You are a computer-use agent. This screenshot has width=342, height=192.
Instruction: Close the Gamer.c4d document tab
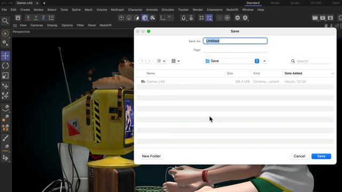point(37,3)
